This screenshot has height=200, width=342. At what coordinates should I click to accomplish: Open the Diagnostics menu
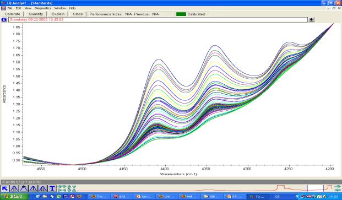42,8
